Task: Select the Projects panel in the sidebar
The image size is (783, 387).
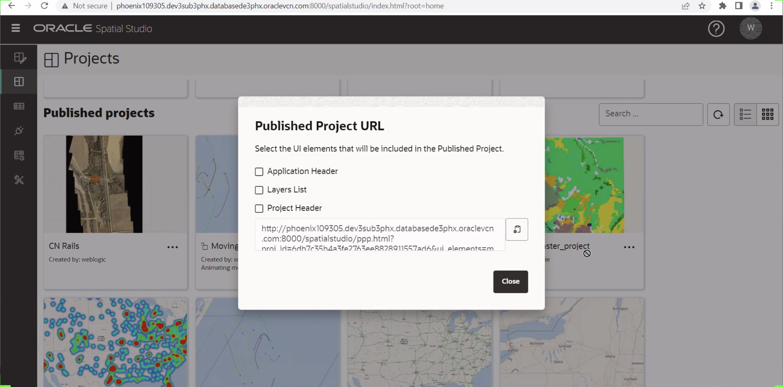Action: click(x=19, y=82)
